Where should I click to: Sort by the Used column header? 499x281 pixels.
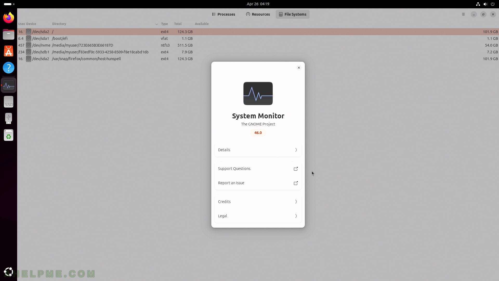tap(21, 24)
